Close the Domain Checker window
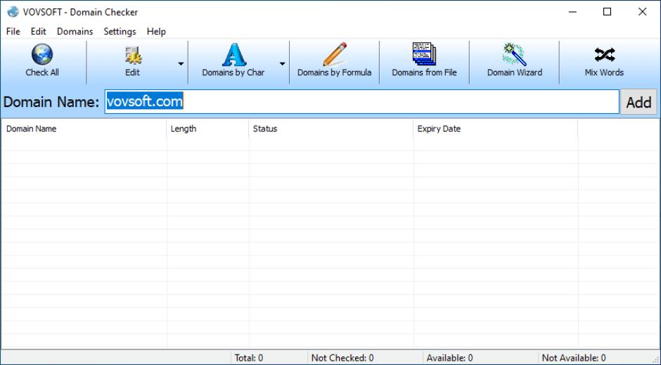The width and height of the screenshot is (661, 365). point(642,12)
